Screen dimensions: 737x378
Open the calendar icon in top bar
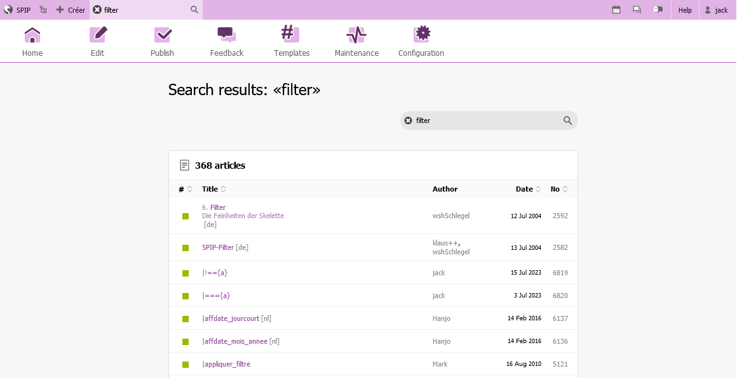pyautogui.click(x=616, y=10)
